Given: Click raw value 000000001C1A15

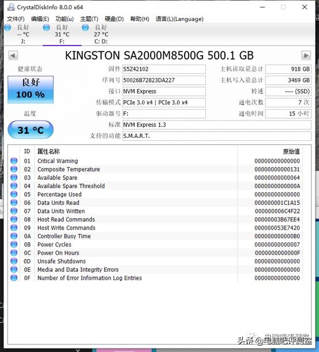Looking at the screenshot, I should (277, 203).
